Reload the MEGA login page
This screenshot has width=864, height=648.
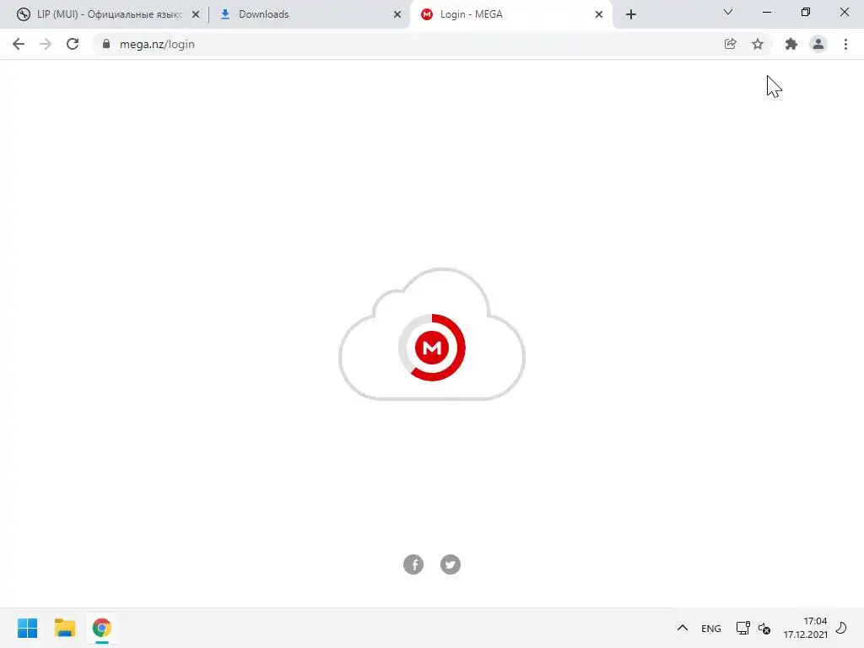pos(73,44)
